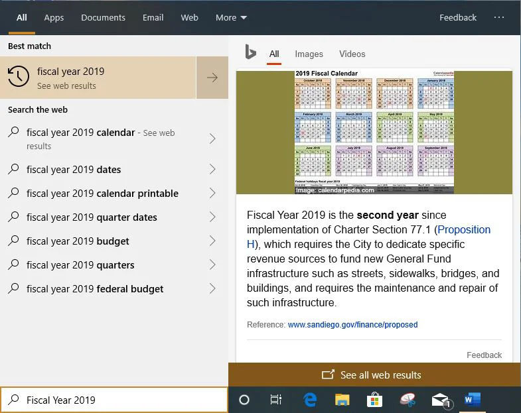521x413 pixels.
Task: Open www.sandiego.gov/finance/proposed reference link
Action: click(352, 324)
